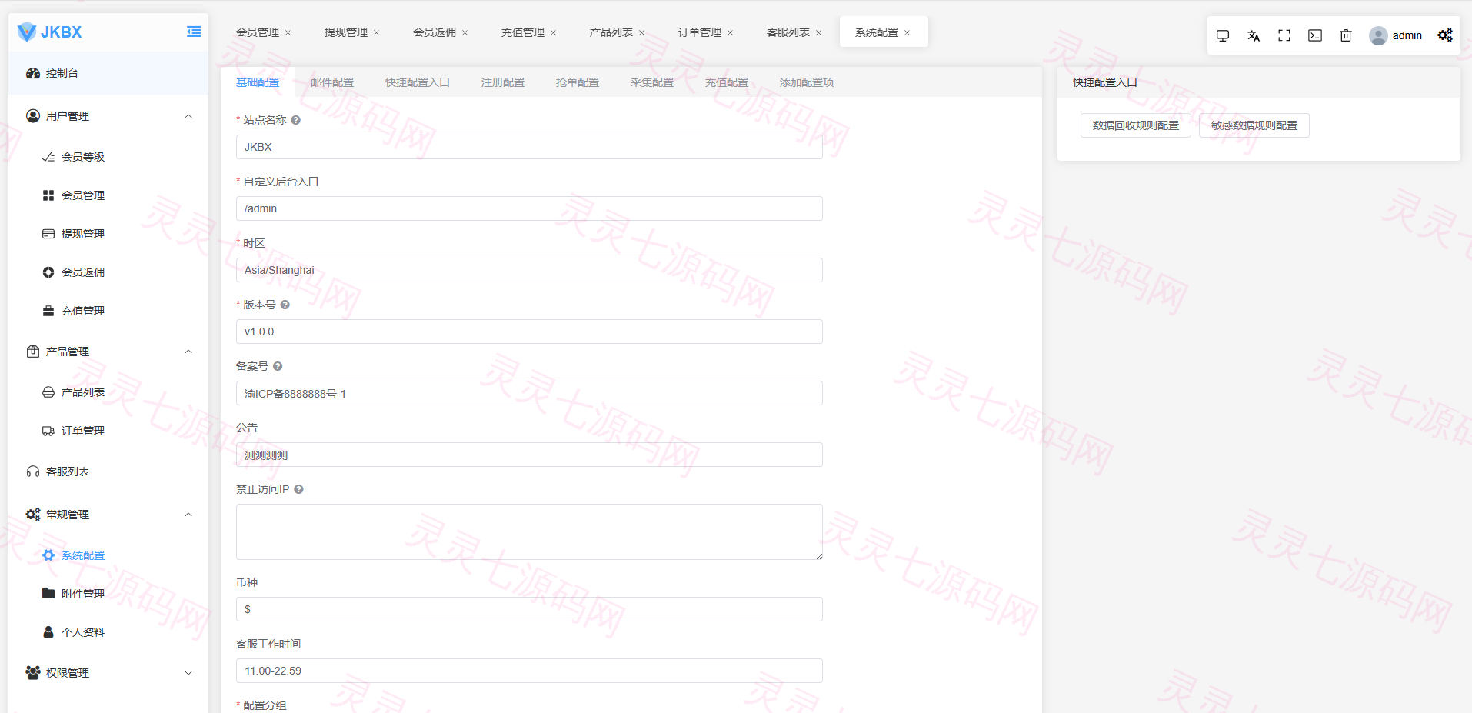Close the 订单管理 tab
This screenshot has height=713, width=1472.
[731, 32]
